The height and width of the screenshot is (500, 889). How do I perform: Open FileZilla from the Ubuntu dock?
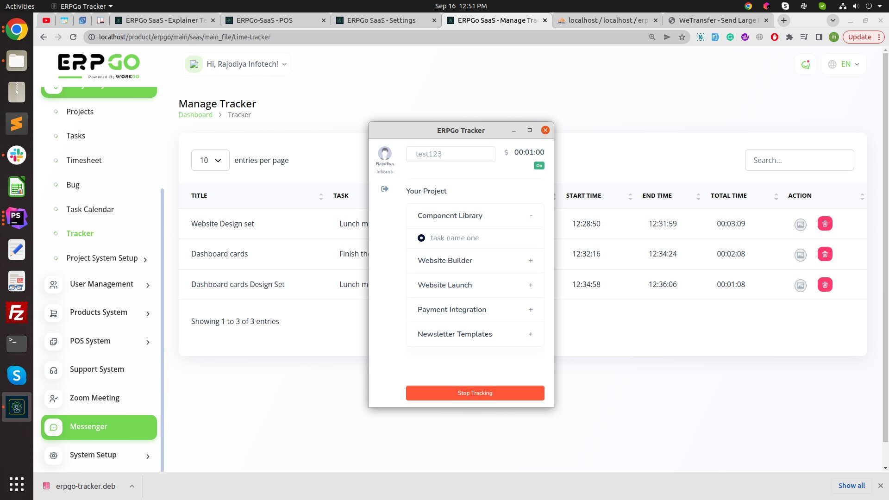point(17,313)
